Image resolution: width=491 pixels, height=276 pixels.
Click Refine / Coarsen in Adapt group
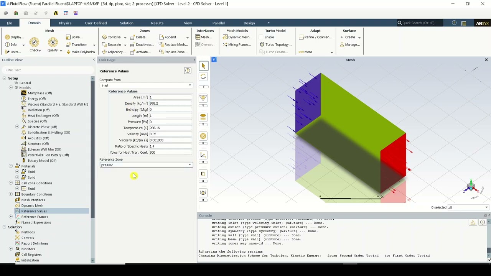click(x=315, y=37)
